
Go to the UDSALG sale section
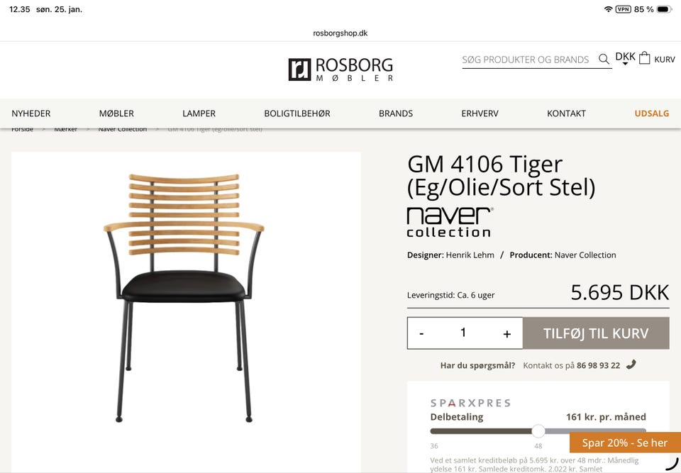tap(651, 113)
